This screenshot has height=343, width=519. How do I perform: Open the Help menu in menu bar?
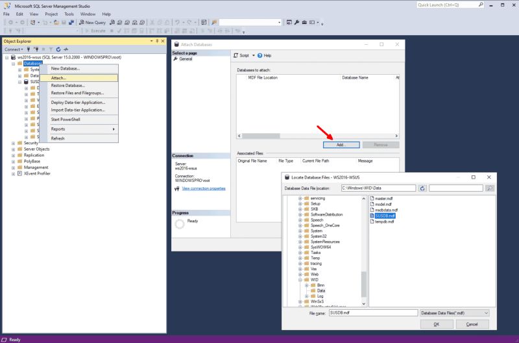tap(106, 14)
